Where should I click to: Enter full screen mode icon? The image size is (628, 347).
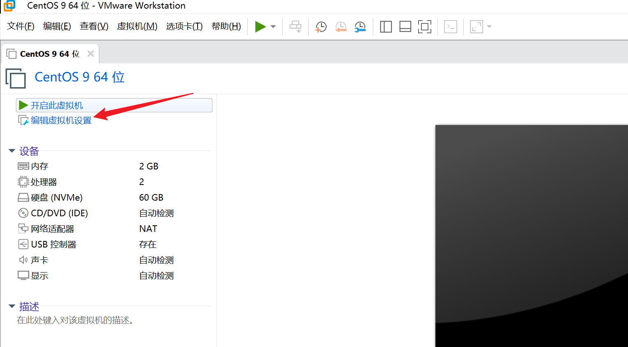[425, 27]
